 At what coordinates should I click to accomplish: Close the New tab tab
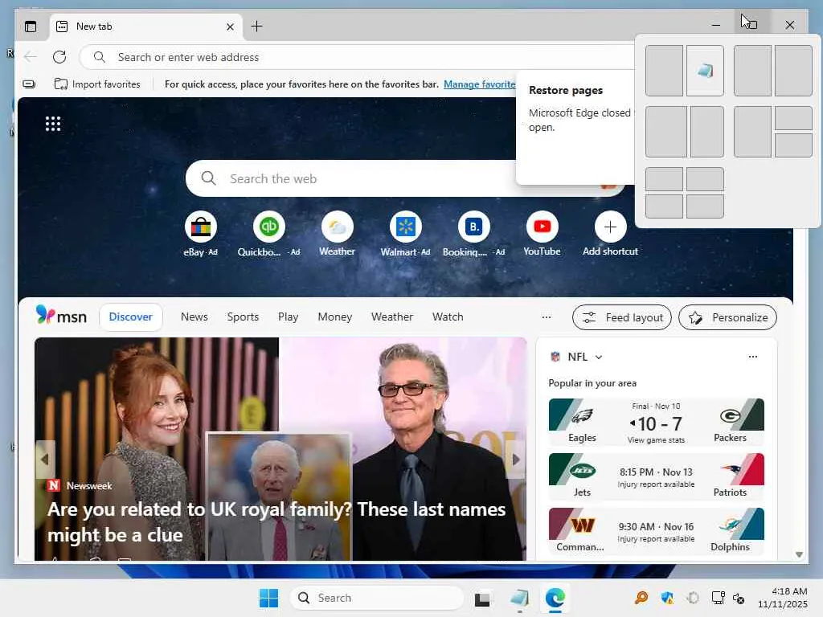pyautogui.click(x=230, y=27)
